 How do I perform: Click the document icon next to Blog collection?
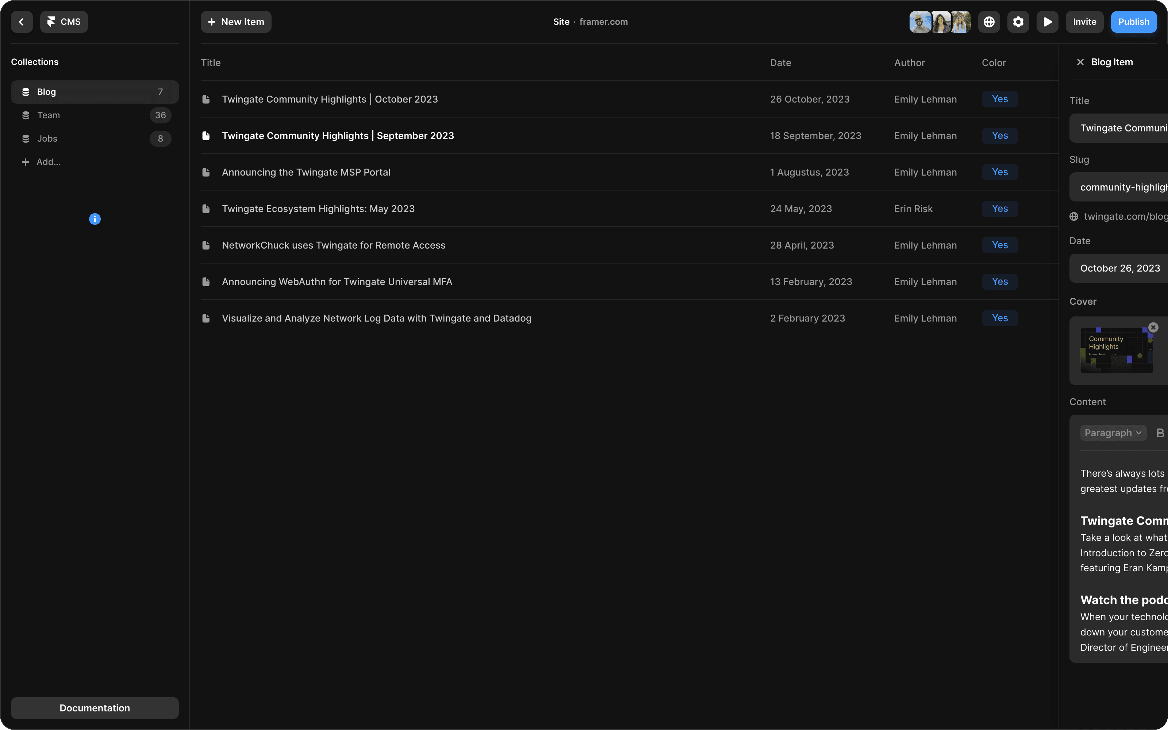pyautogui.click(x=24, y=92)
